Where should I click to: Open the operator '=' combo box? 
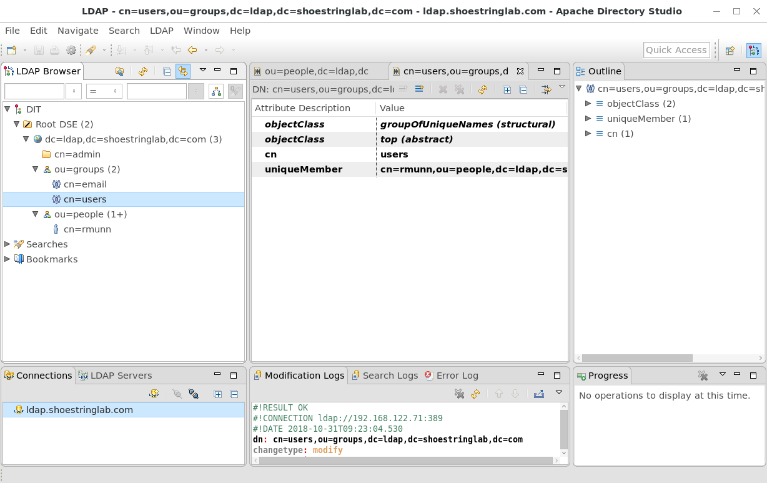coord(104,91)
